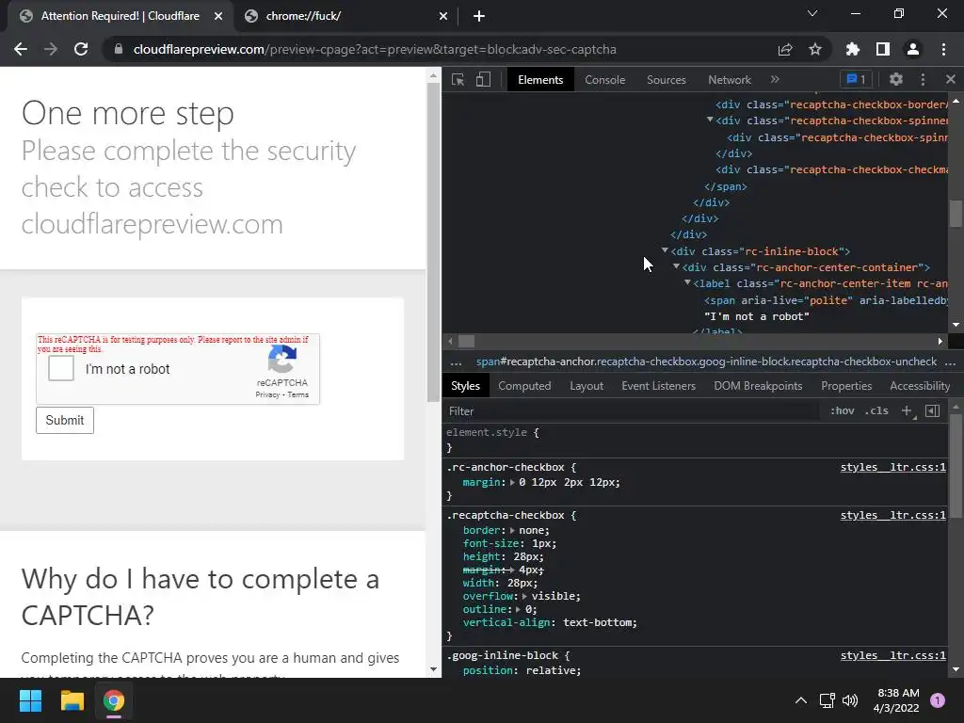Viewport: 964px width, 723px height.
Task: Collapse the rc-anchor-center-container div node
Action: coord(676,266)
